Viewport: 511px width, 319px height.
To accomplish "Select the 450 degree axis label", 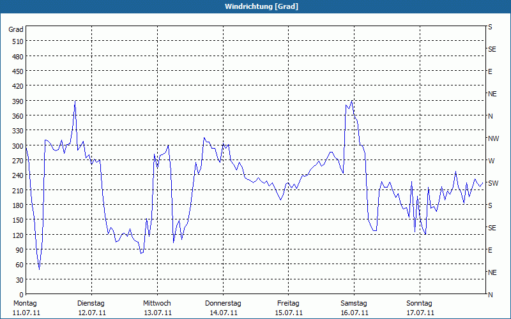I will tap(19, 71).
